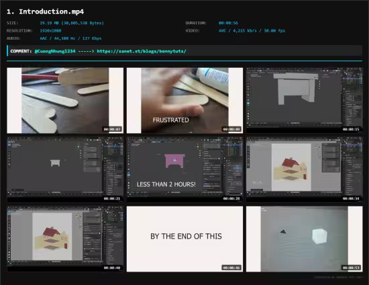Image resolution: width=369 pixels, height=285 pixels.
Task: Select the @CuongNhung1234 comment handle
Action: point(55,51)
